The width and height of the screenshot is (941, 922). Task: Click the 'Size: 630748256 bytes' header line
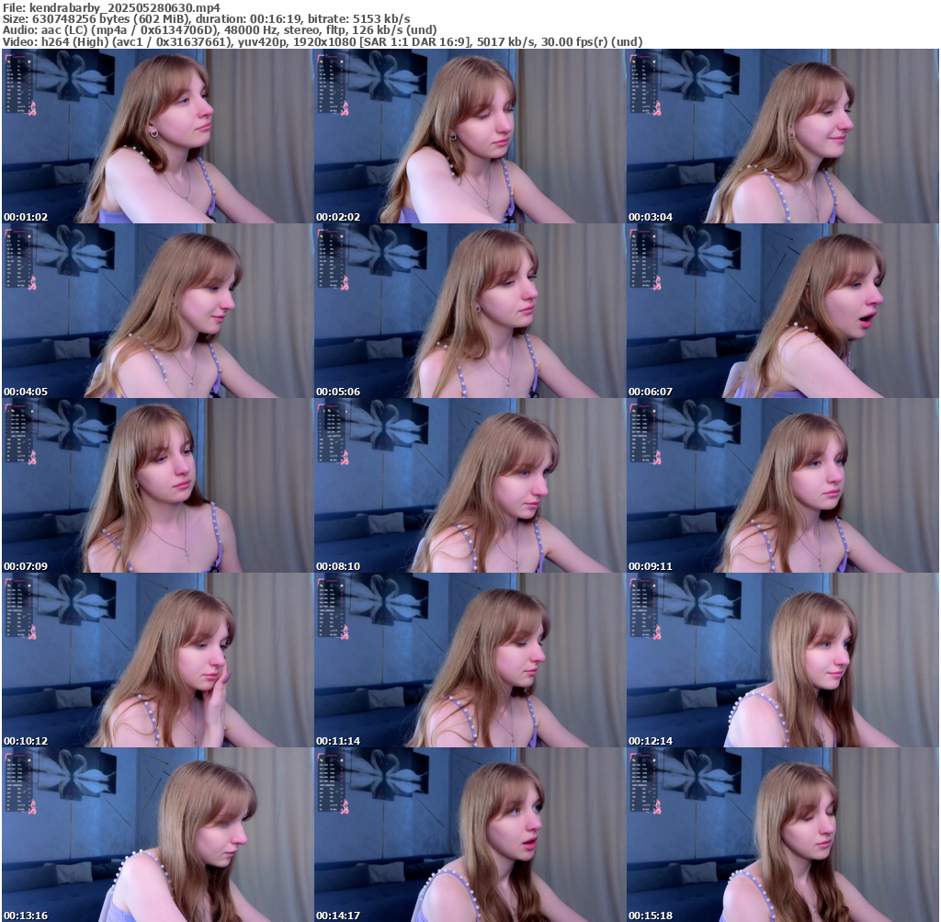[207, 18]
